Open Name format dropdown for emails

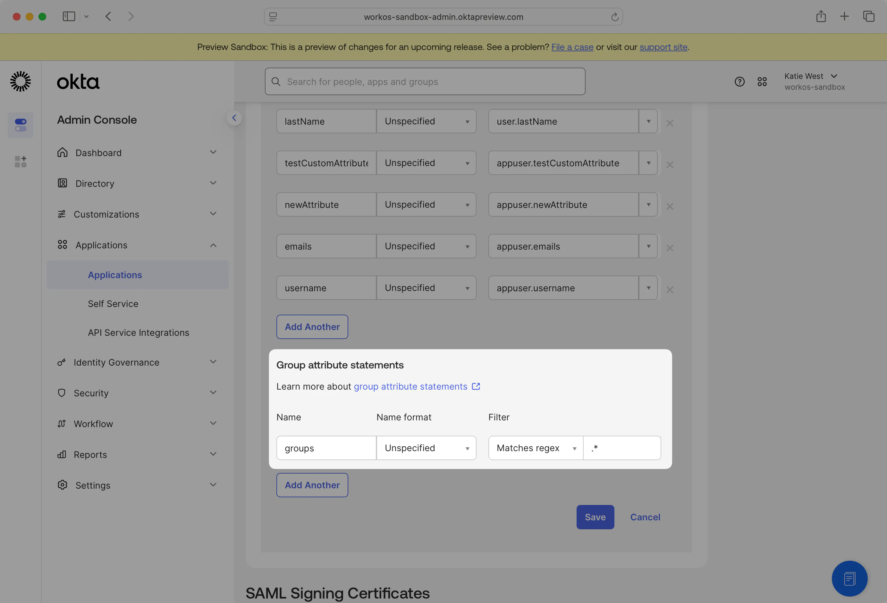click(426, 246)
